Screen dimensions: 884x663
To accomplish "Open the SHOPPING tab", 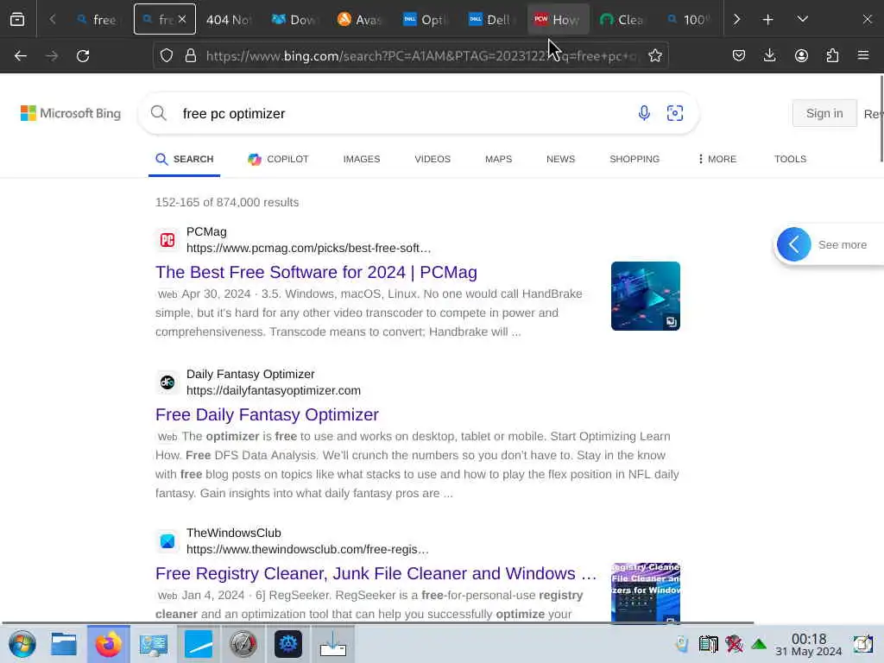I will pos(635,159).
